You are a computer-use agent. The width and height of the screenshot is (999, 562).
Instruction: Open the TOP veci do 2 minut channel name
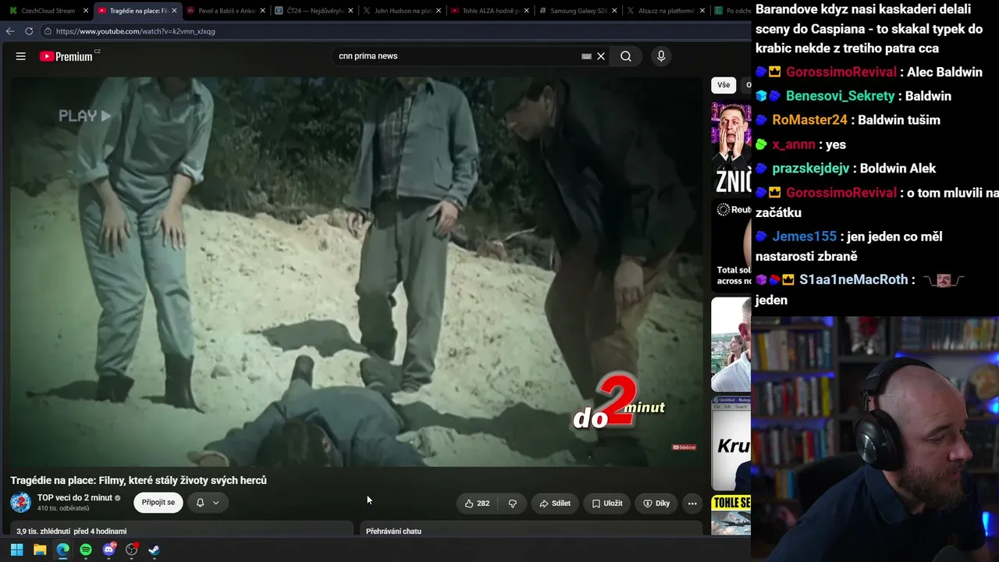75,498
